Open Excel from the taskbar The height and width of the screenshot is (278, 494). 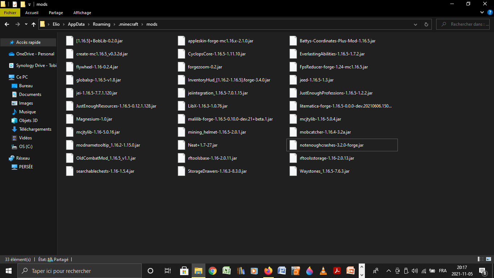coord(226,271)
